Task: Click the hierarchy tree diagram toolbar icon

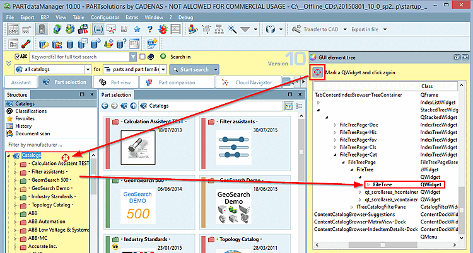Action: (x=219, y=29)
